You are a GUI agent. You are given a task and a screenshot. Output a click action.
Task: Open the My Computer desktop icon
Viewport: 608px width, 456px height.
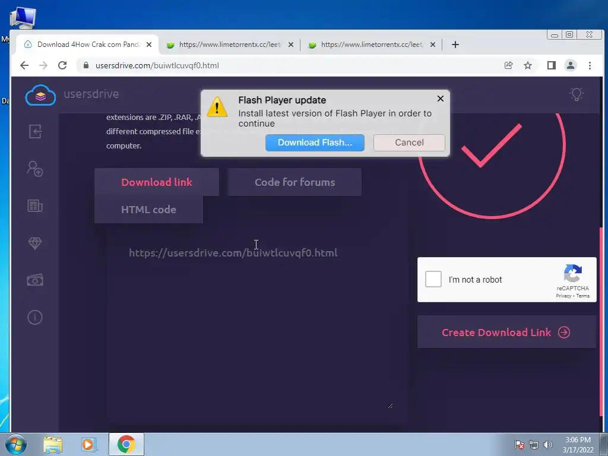click(x=23, y=18)
